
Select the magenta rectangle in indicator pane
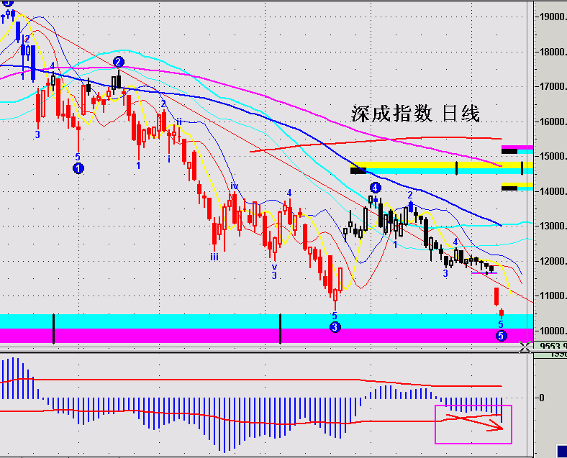[x=473, y=424]
